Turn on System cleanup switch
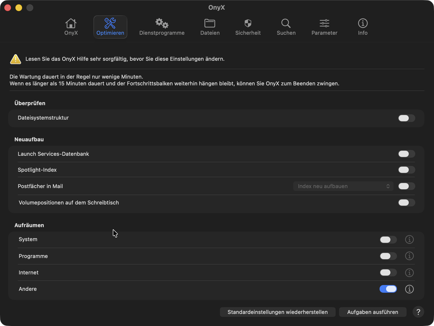The height and width of the screenshot is (326, 434). tap(388, 239)
